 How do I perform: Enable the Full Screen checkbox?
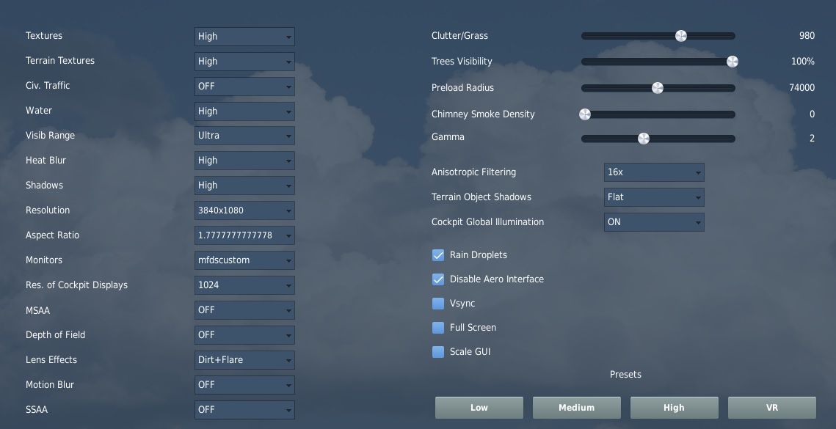click(438, 328)
